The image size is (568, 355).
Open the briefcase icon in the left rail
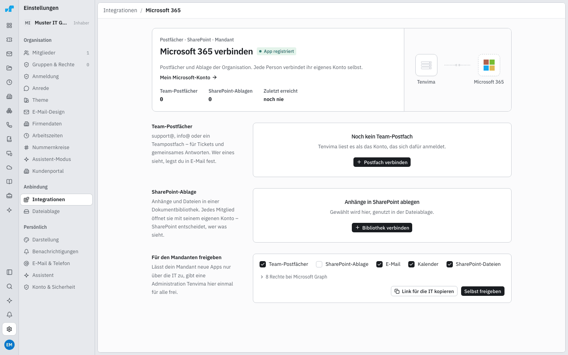click(x=9, y=196)
